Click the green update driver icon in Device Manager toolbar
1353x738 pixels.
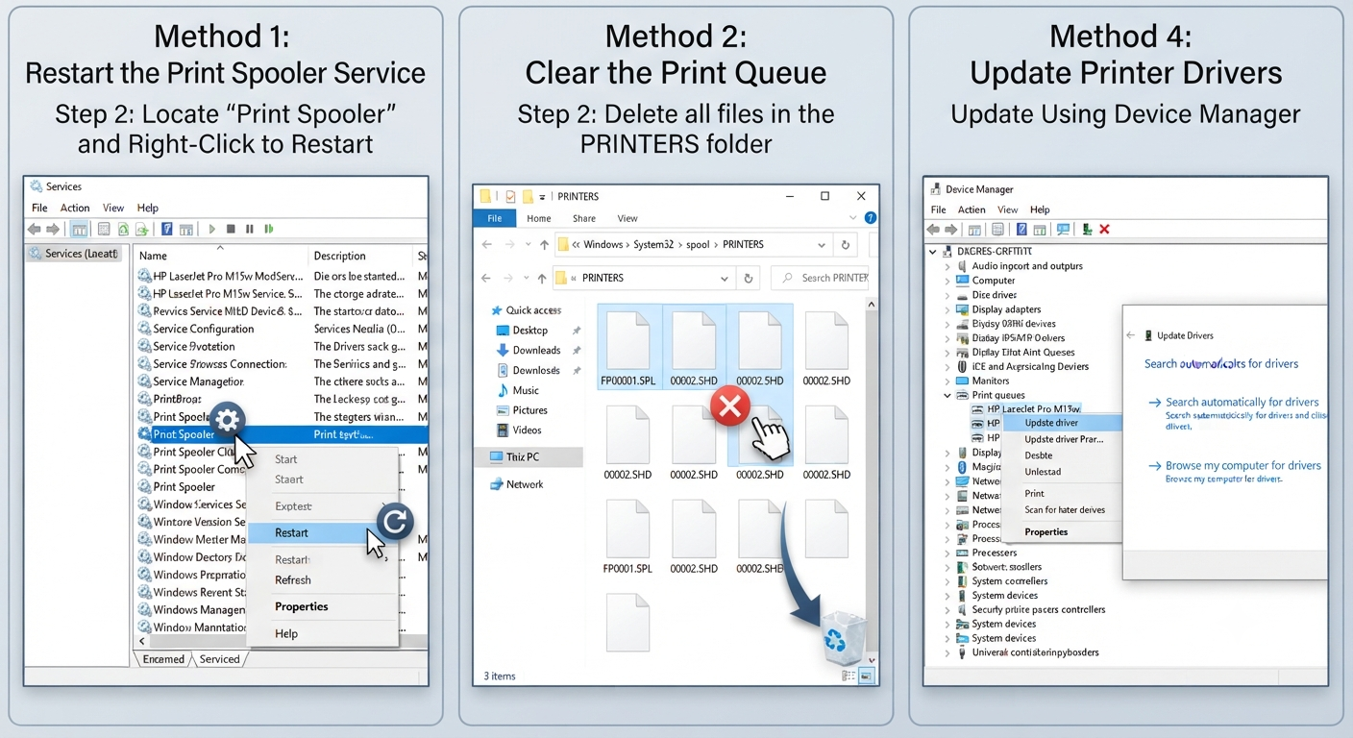tap(1086, 229)
